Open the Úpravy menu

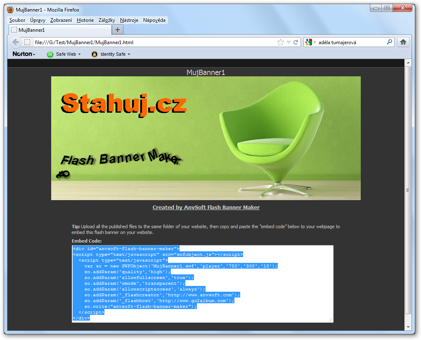click(38, 20)
